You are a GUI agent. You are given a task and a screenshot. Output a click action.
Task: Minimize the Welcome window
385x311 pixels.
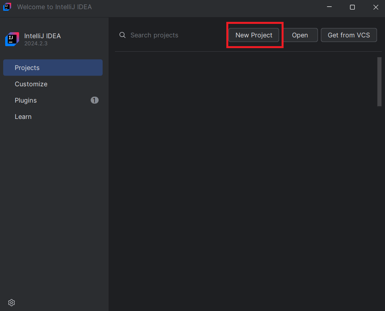(x=329, y=7)
